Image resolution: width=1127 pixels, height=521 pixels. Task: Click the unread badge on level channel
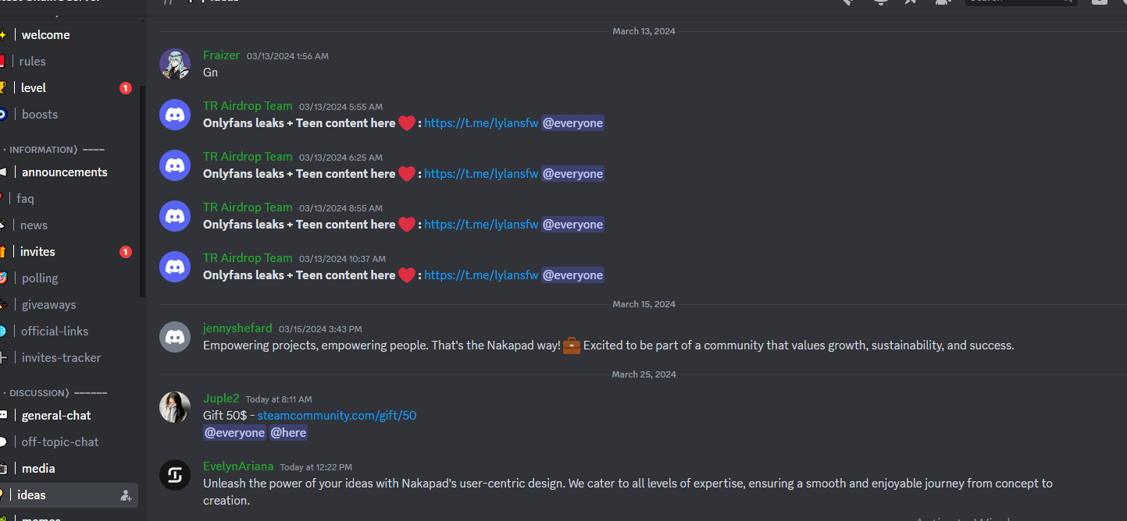[x=125, y=88]
